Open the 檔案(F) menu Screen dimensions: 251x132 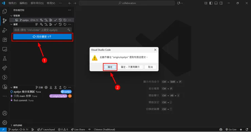[x=12, y=3]
